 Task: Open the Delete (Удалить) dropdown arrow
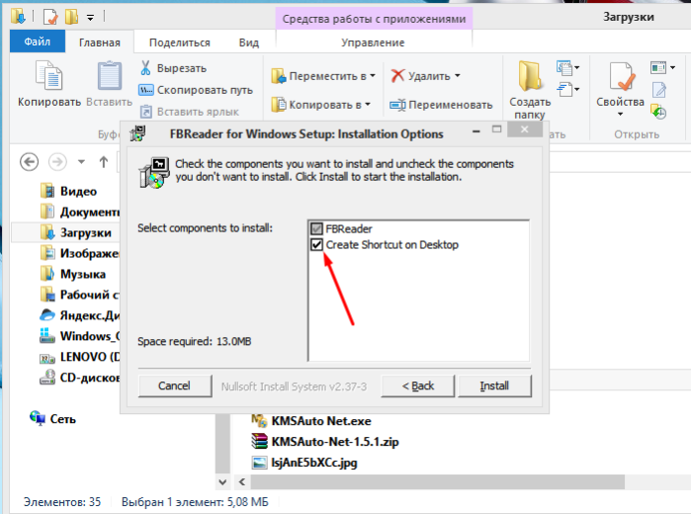[x=457, y=76]
